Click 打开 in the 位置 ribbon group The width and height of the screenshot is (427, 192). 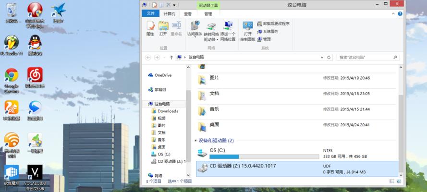click(163, 28)
